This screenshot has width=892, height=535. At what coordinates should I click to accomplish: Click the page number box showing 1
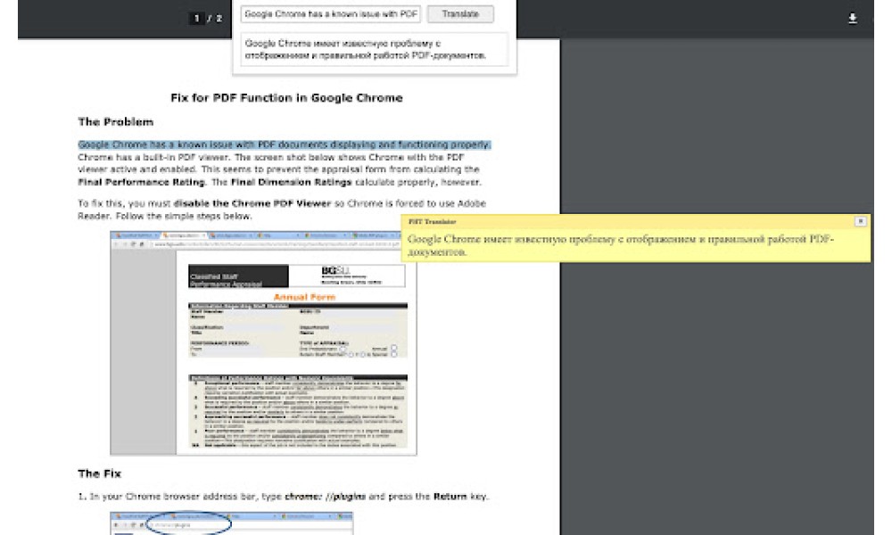tap(196, 18)
